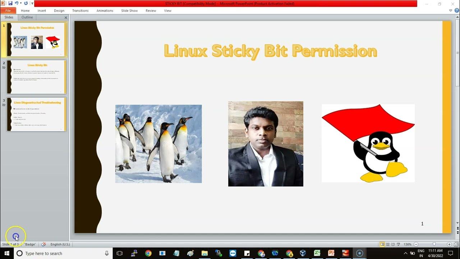This screenshot has width=460, height=259.
Task: Click the zoom in plus button
Action: click(449, 244)
